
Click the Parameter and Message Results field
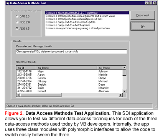coord(71,51)
